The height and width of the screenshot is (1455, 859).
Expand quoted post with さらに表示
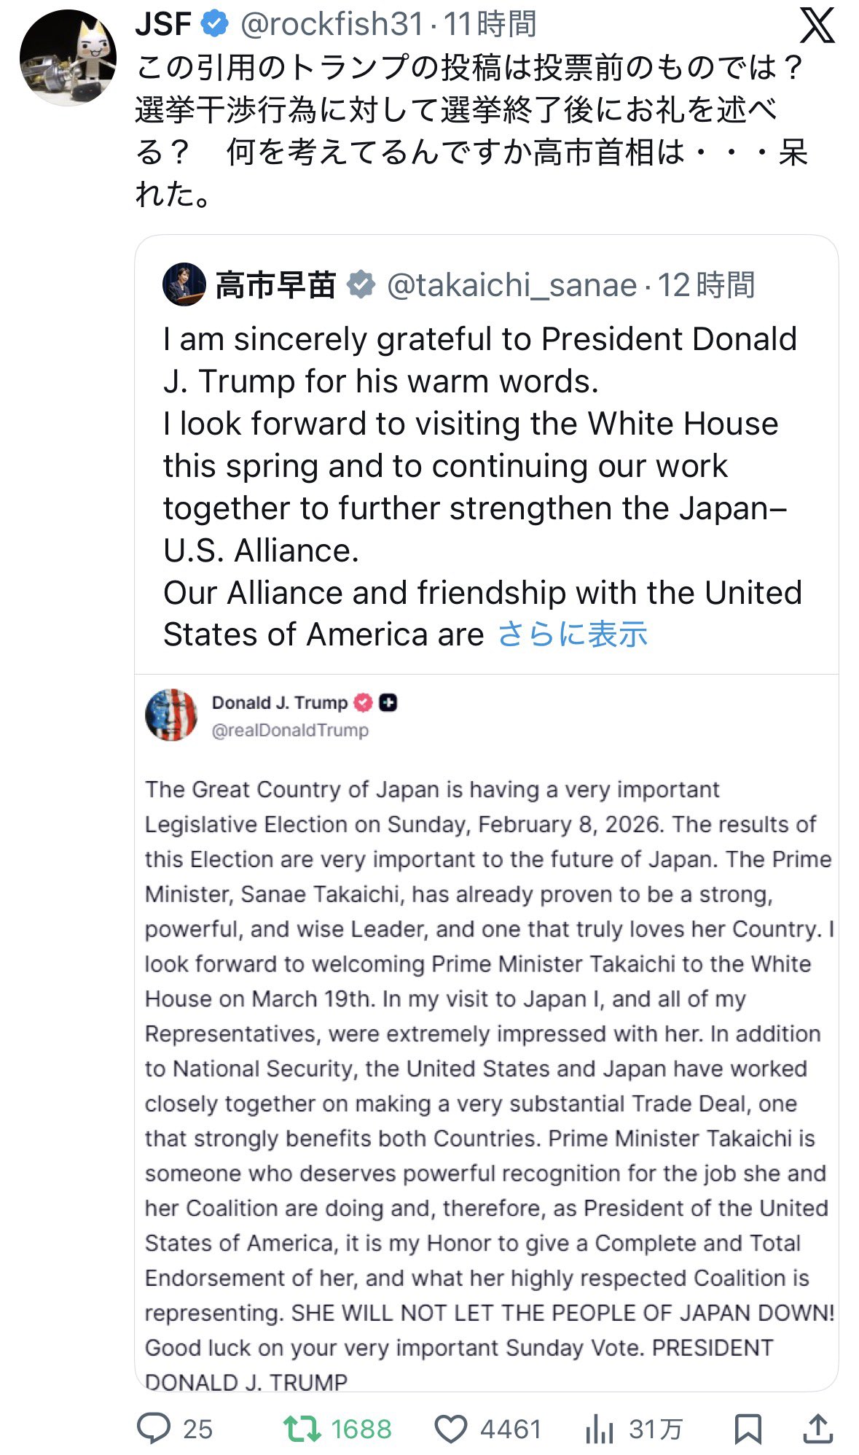click(x=572, y=634)
